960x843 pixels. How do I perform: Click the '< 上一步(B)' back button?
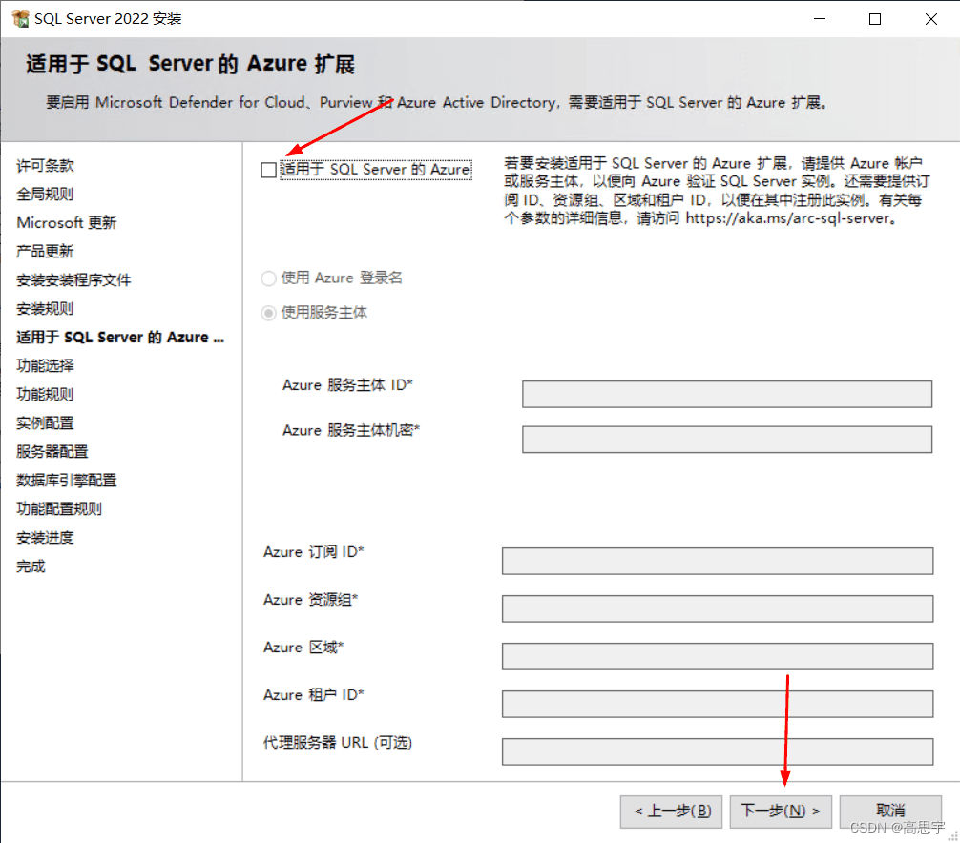(x=671, y=812)
